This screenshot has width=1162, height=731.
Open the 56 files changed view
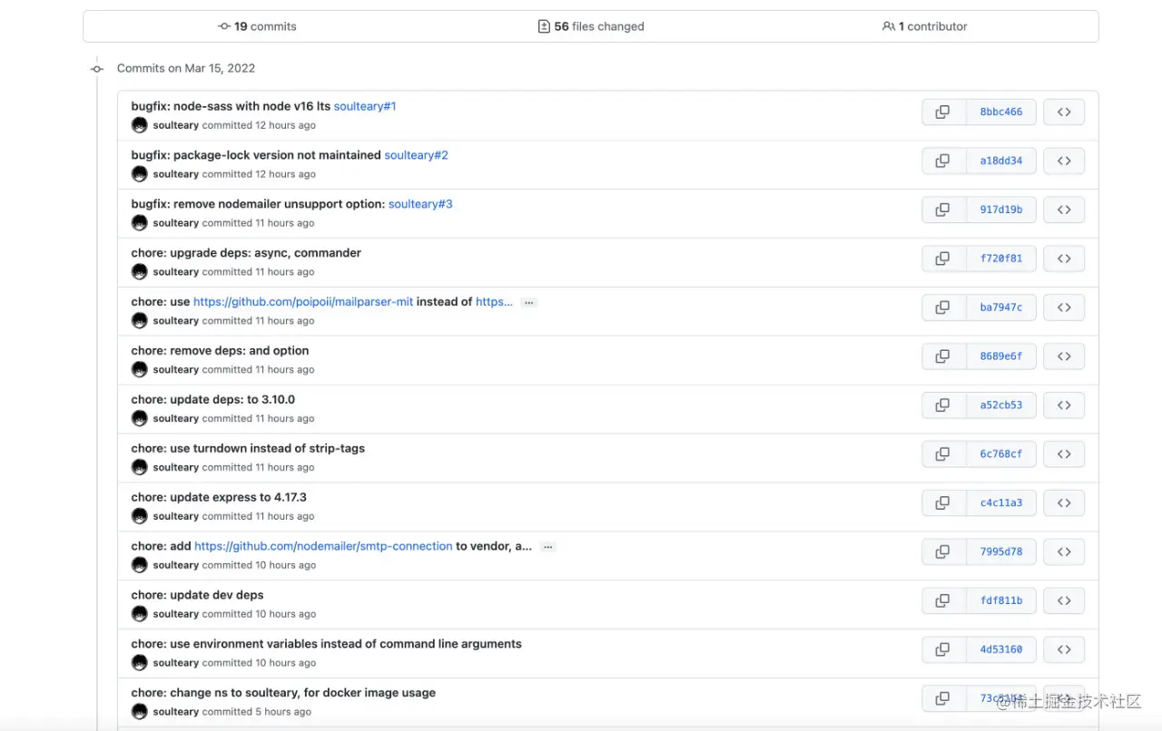click(x=591, y=26)
